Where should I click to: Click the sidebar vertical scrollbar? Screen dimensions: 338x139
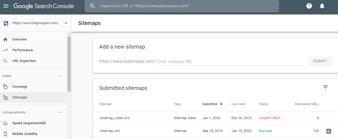pyautogui.click(x=69, y=64)
